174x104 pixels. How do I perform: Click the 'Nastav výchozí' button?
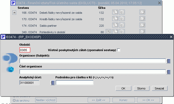tap(46, 100)
